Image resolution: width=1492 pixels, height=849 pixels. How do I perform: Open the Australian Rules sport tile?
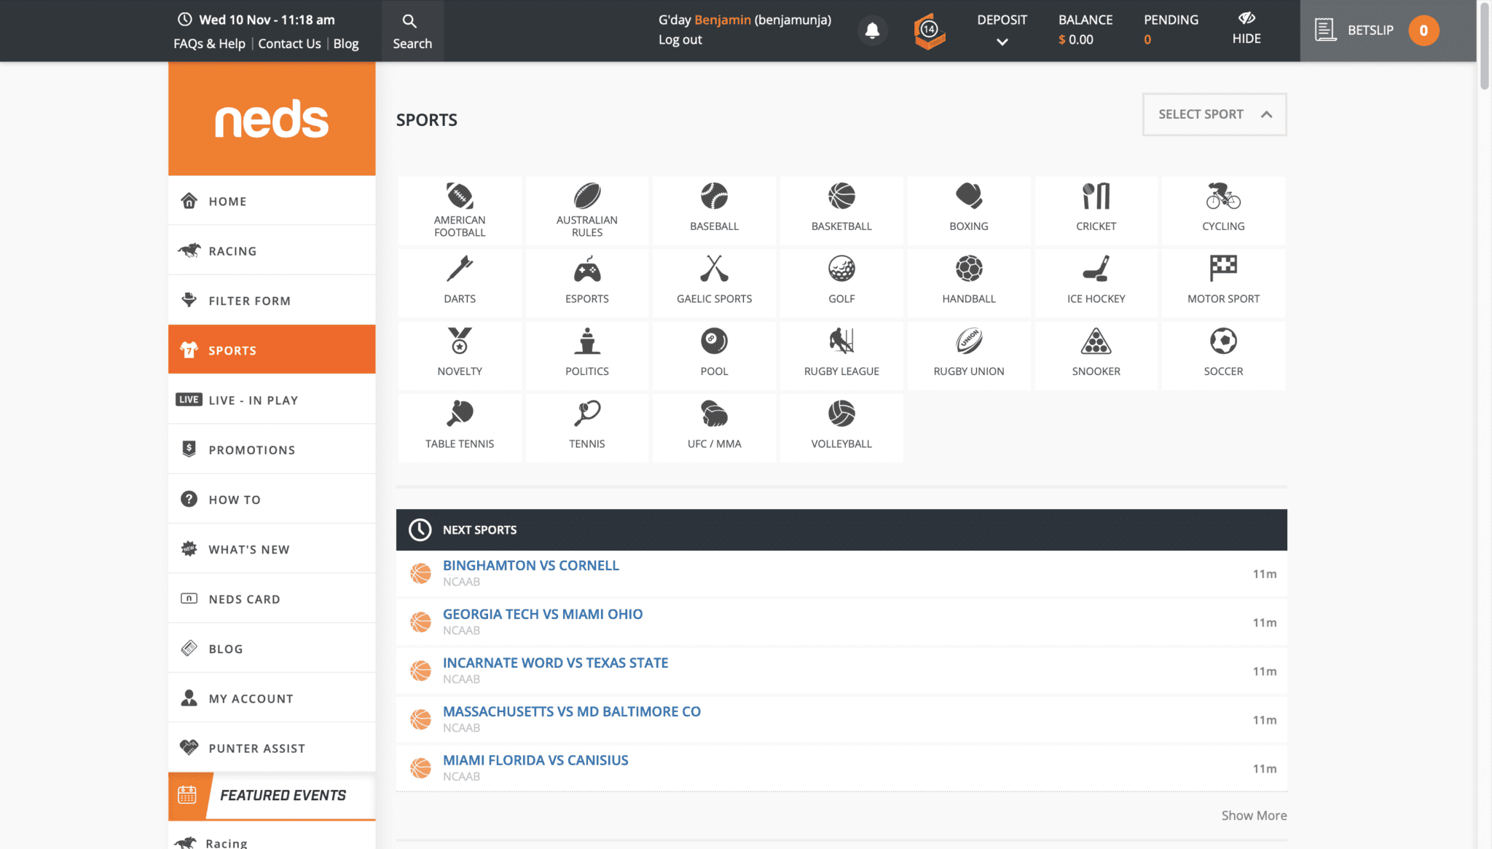587,210
